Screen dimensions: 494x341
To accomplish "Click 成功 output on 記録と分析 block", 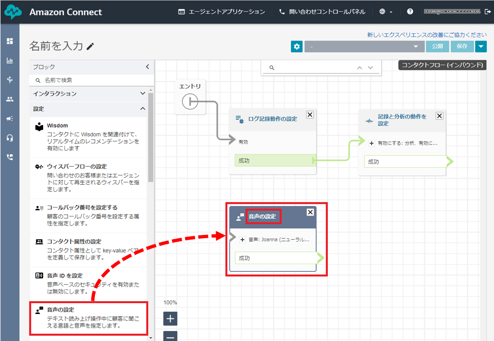I will point(409,162).
